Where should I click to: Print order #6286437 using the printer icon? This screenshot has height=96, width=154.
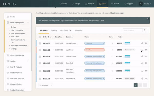coord(142,43)
